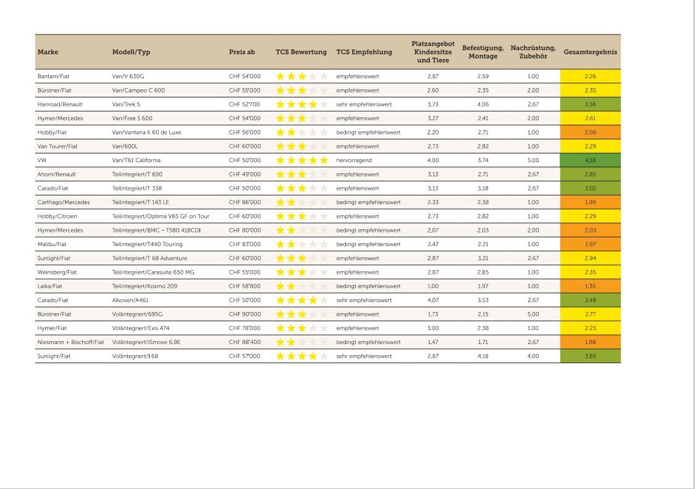Select the price "CHF 88'400"
Image resolution: width=695 pixels, height=489 pixels.
click(245, 342)
